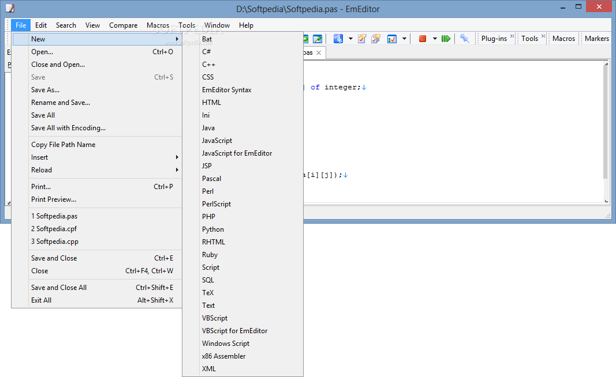
Task: Click the browser preview toolbar icon
Action: [318, 39]
